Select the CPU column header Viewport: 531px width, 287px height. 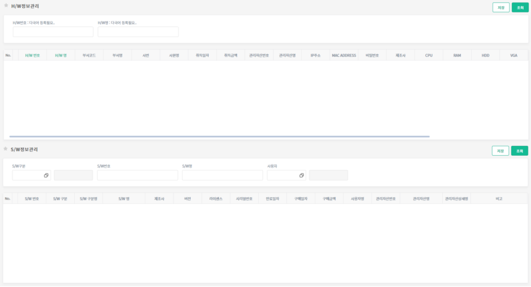click(429, 55)
